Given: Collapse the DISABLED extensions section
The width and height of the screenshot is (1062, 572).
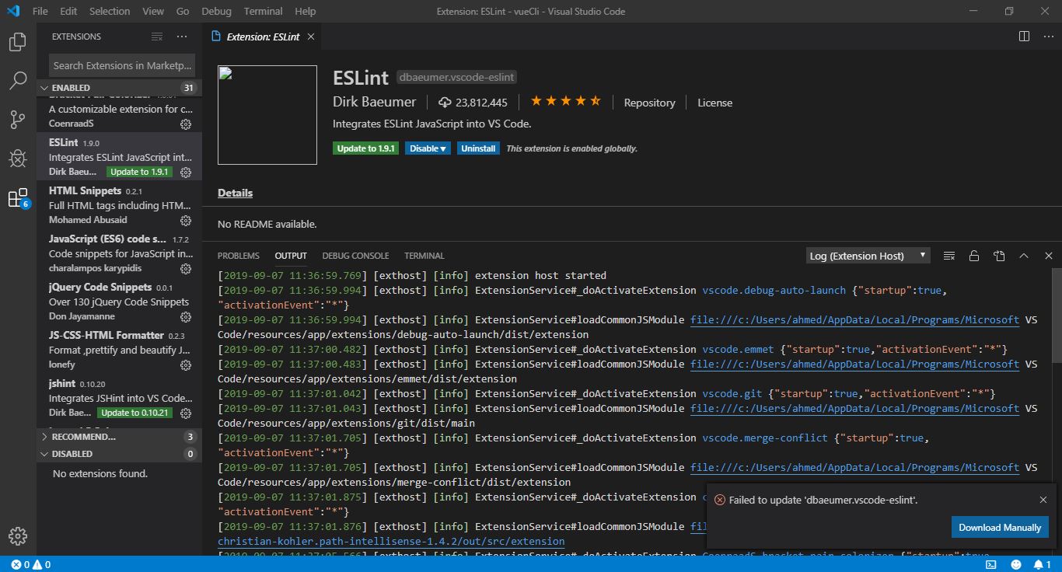Looking at the screenshot, I should pyautogui.click(x=119, y=454).
